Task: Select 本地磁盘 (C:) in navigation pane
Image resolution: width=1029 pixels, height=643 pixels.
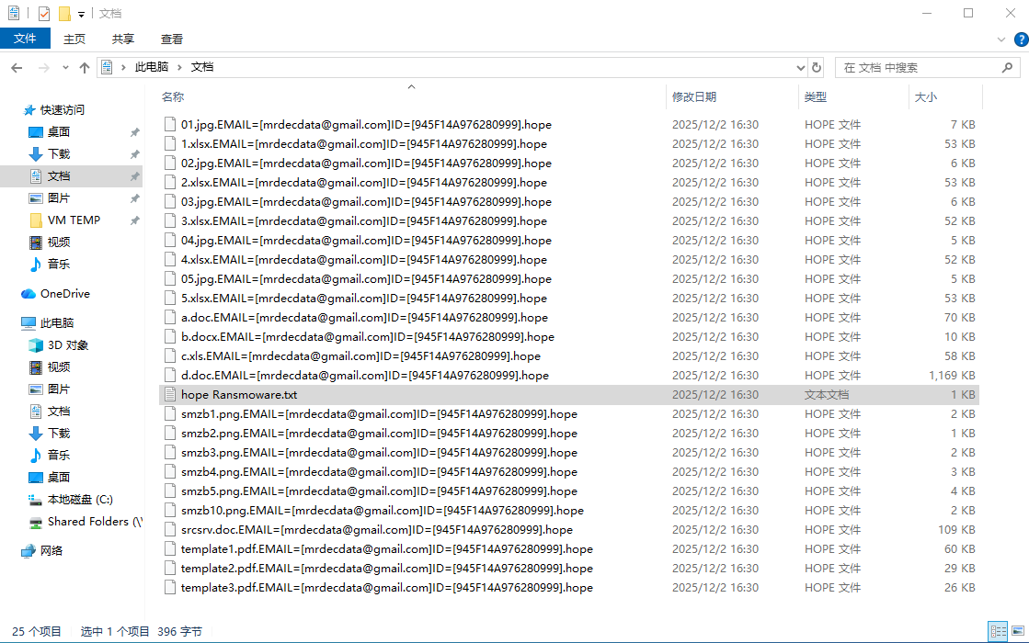Action: coord(80,500)
